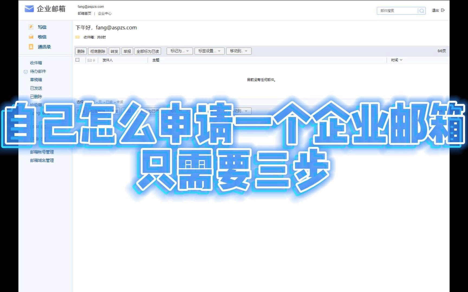The height and width of the screenshot is (292, 468).
Task: Click the search magnifier icon
Action: [422, 11]
